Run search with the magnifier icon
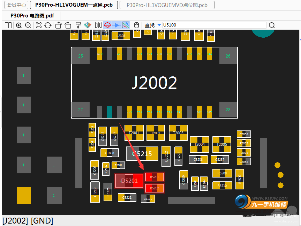 click(x=272, y=25)
